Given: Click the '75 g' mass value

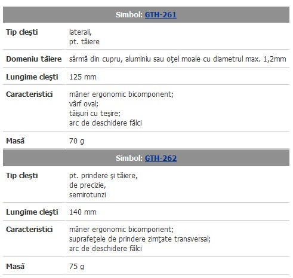Looking at the screenshot, I should click(76, 267).
